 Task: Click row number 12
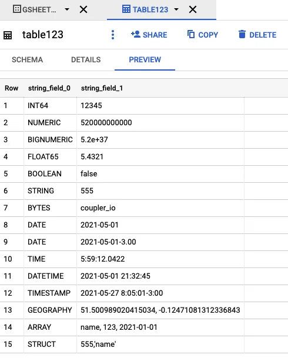coord(8,293)
